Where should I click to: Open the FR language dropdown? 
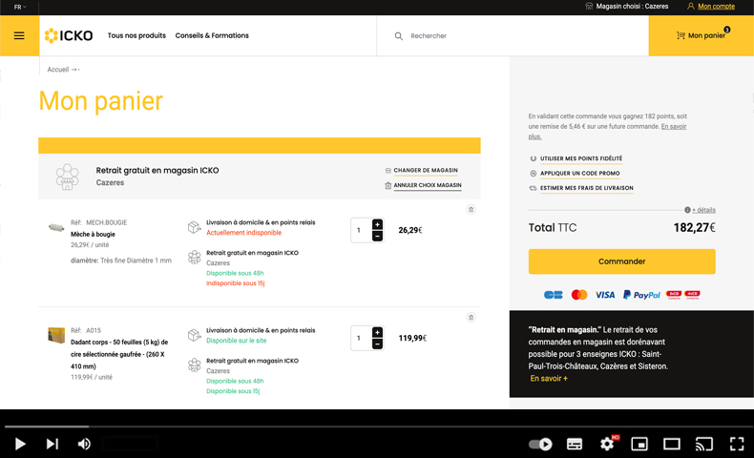(20, 7)
